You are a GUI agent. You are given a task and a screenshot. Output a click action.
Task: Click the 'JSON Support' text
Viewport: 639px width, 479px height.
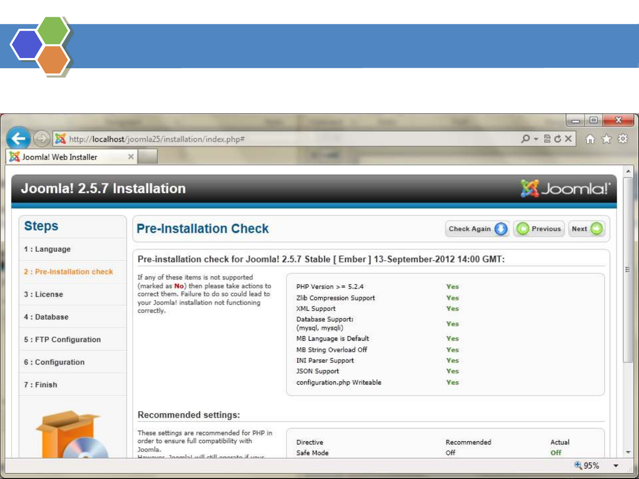[318, 371]
